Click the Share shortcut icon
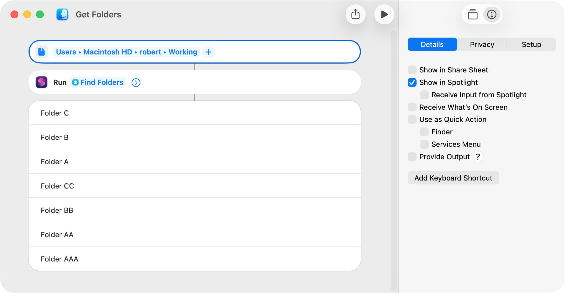 pyautogui.click(x=355, y=14)
